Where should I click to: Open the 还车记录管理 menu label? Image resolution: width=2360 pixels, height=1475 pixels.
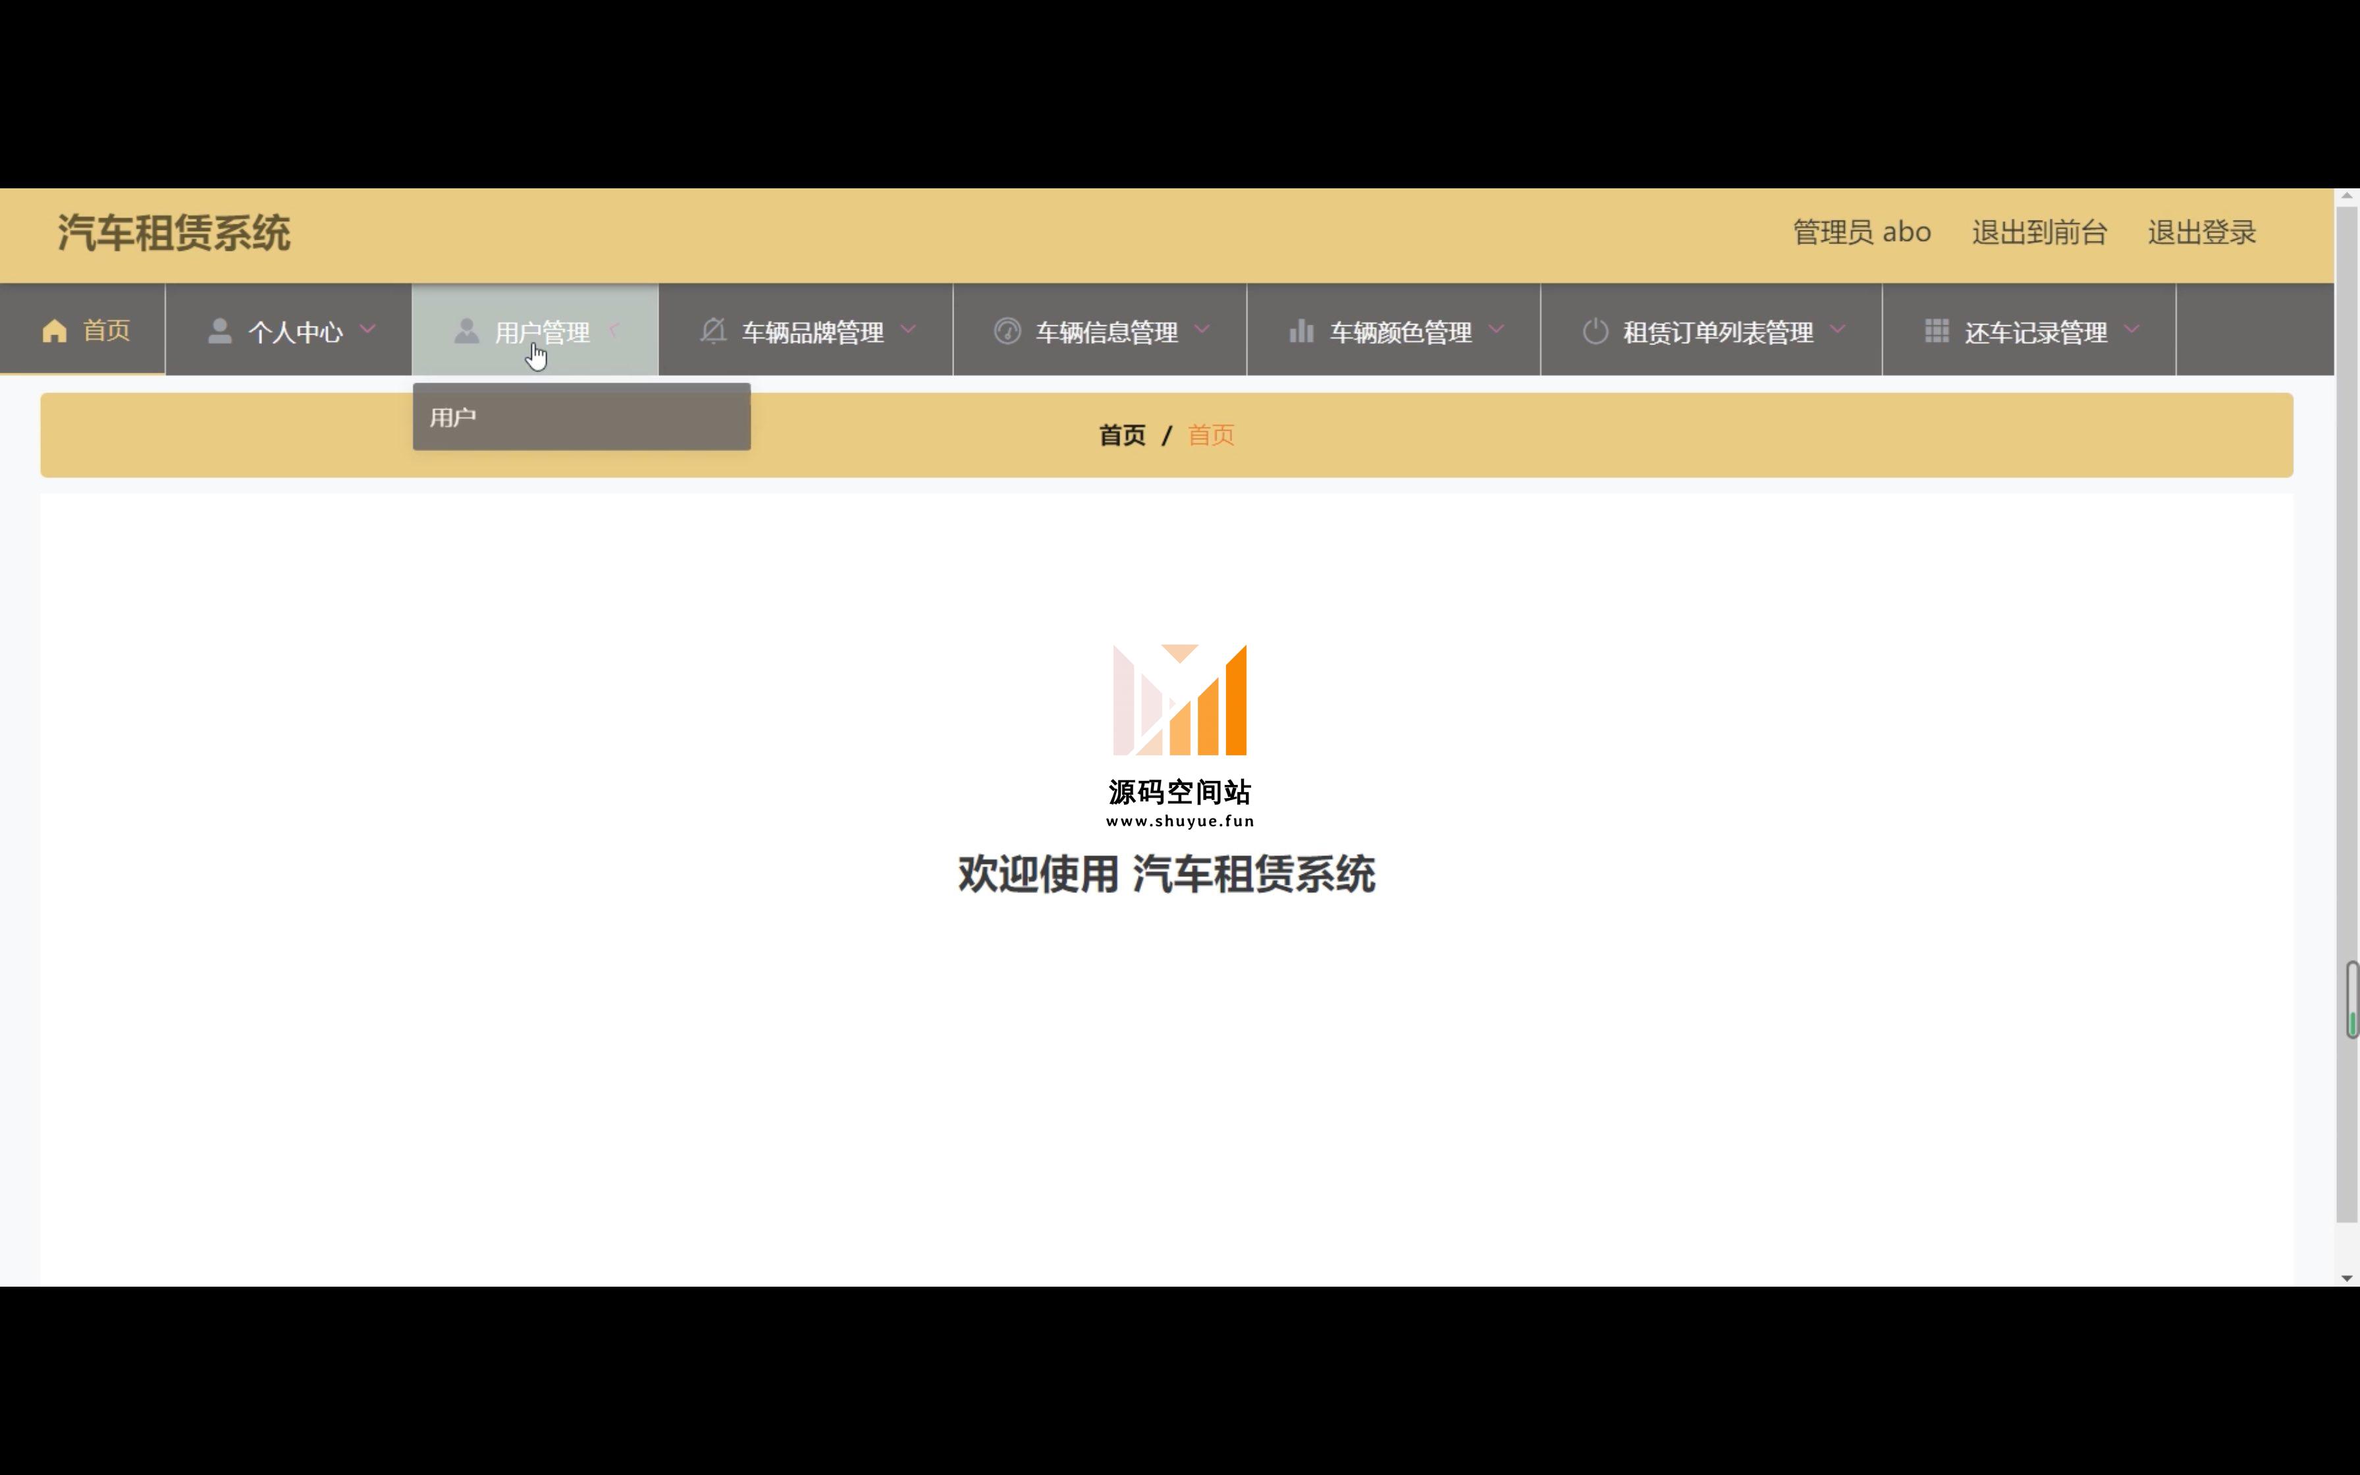coord(2036,333)
